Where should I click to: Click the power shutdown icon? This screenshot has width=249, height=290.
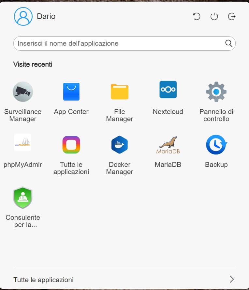(214, 16)
